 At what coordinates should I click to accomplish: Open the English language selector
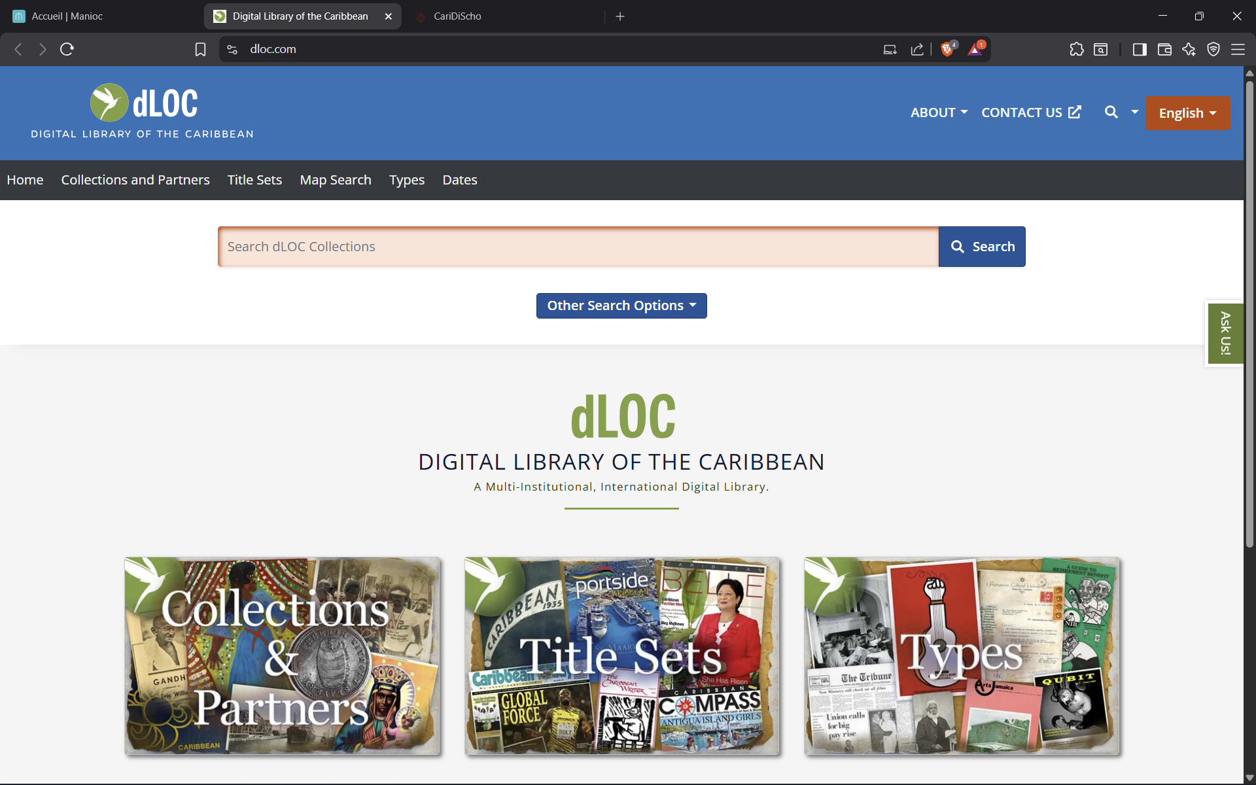(1187, 113)
